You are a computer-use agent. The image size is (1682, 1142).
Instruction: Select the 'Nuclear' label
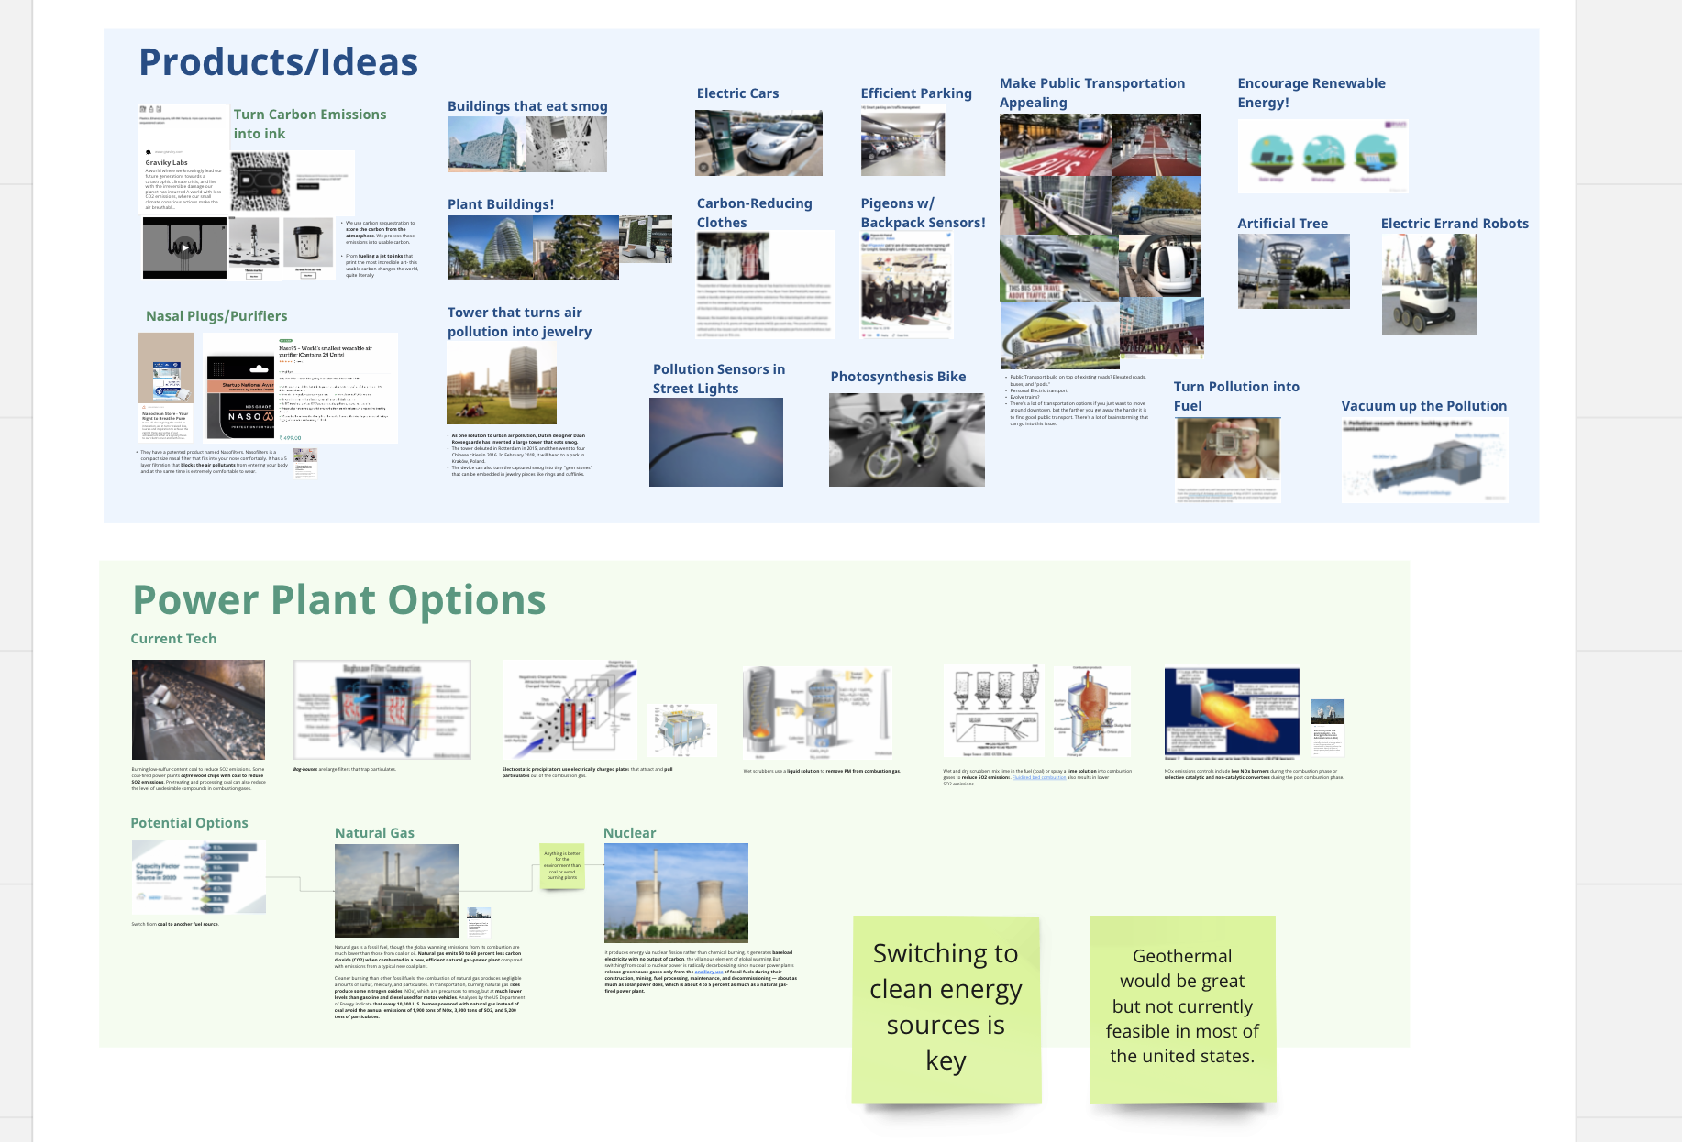(629, 833)
